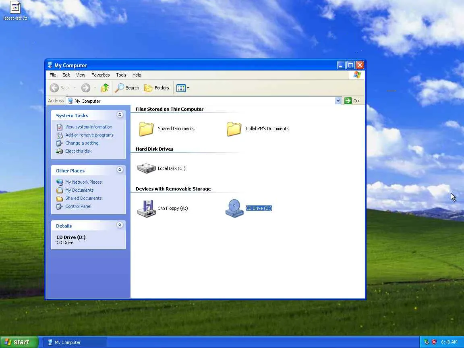Click the Change a setting icon

60,143
